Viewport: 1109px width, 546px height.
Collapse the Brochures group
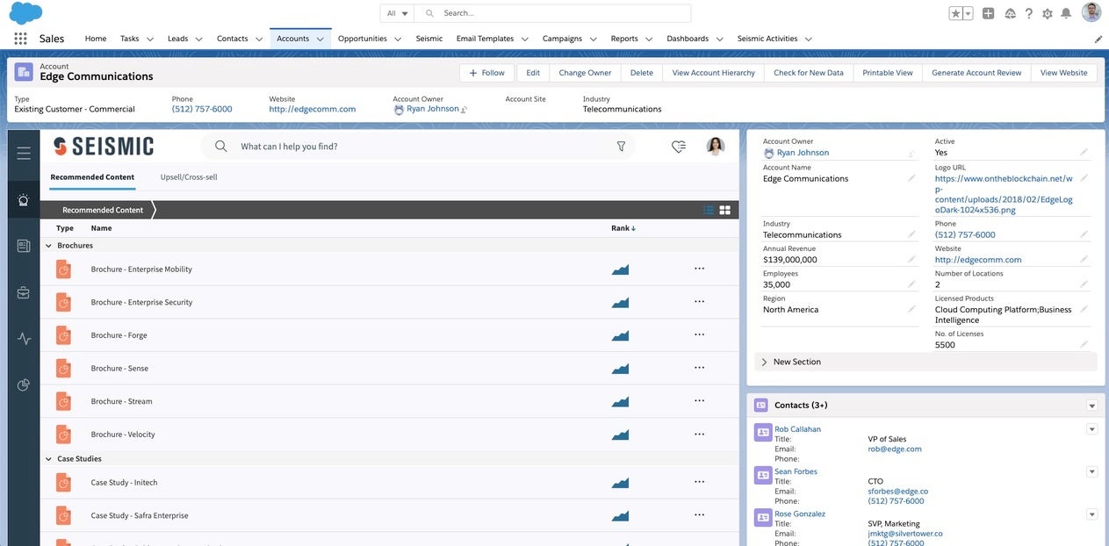(x=49, y=246)
